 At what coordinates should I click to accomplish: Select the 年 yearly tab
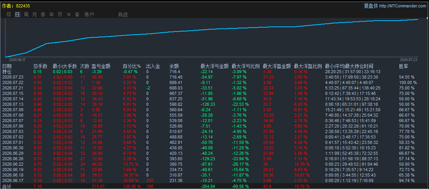point(51,14)
